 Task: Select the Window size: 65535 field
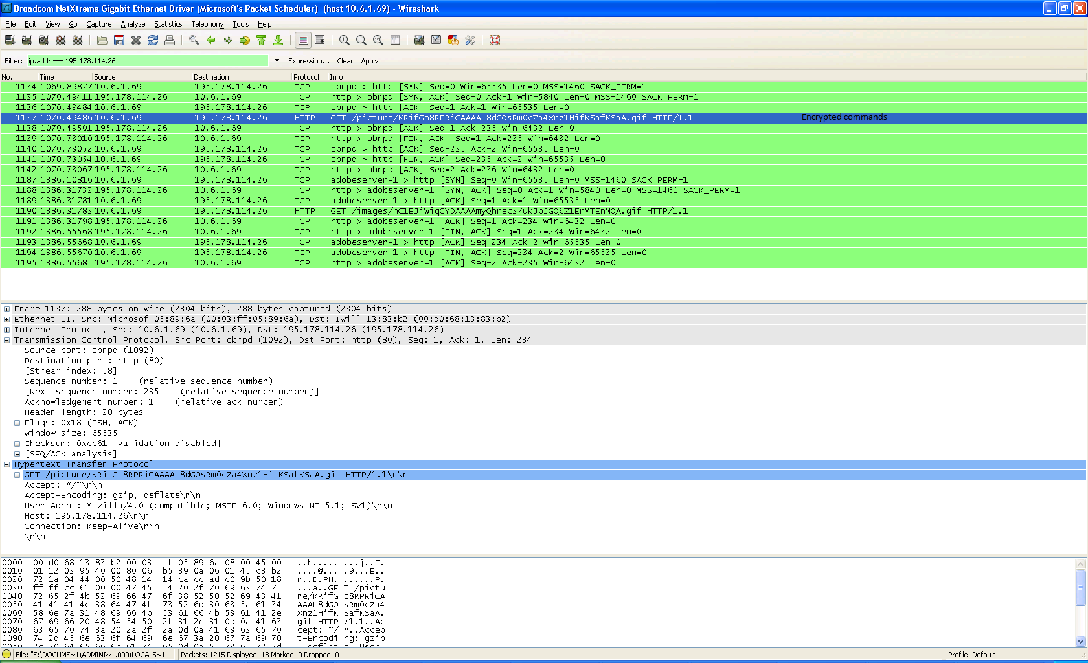point(71,433)
